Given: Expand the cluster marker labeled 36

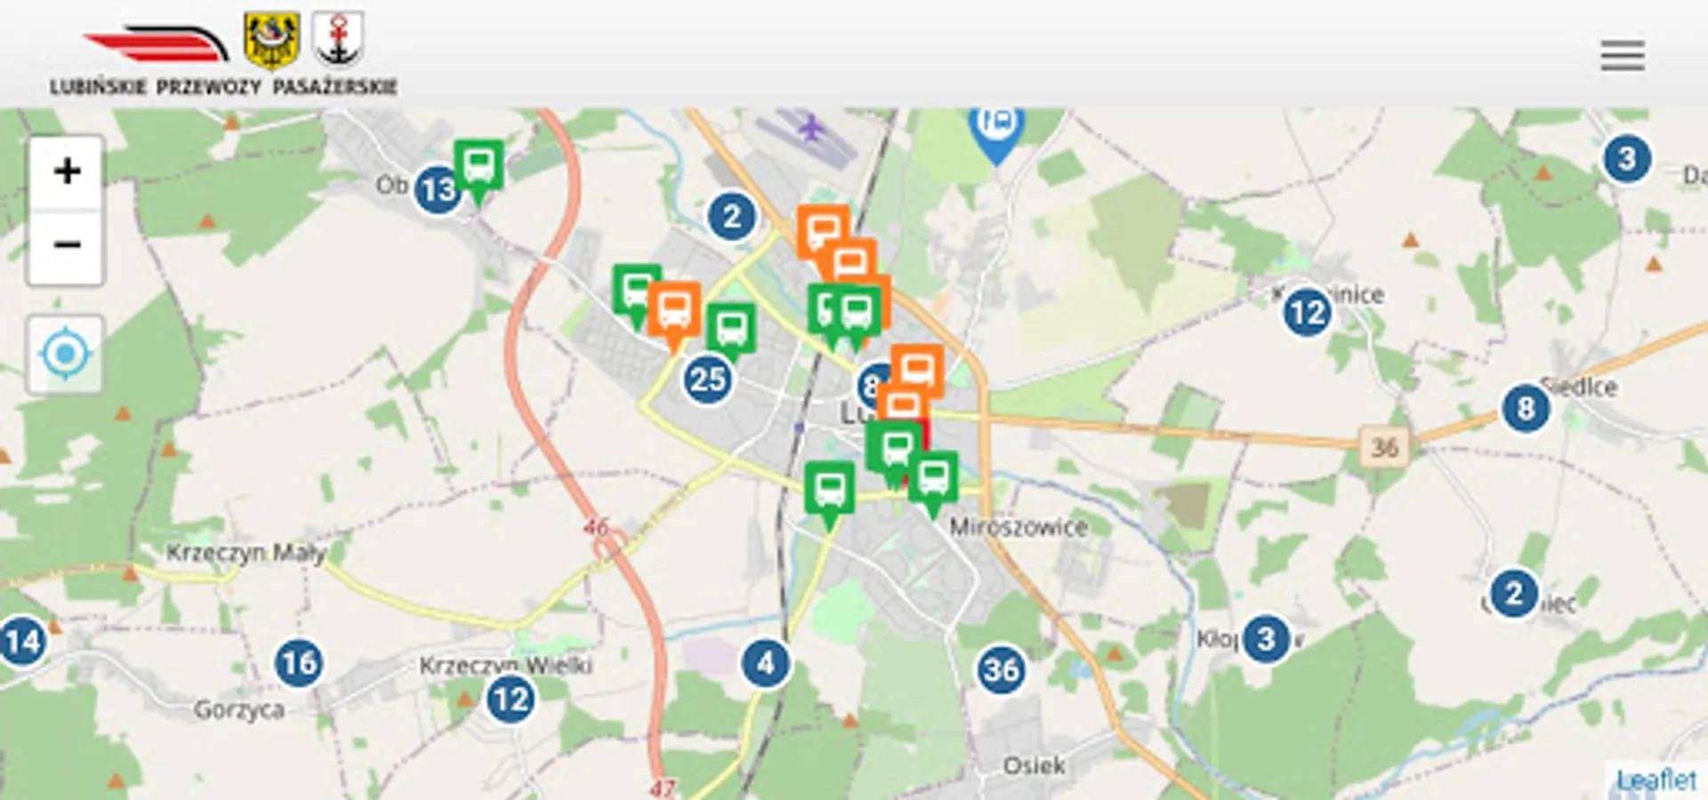Looking at the screenshot, I should [x=1001, y=669].
